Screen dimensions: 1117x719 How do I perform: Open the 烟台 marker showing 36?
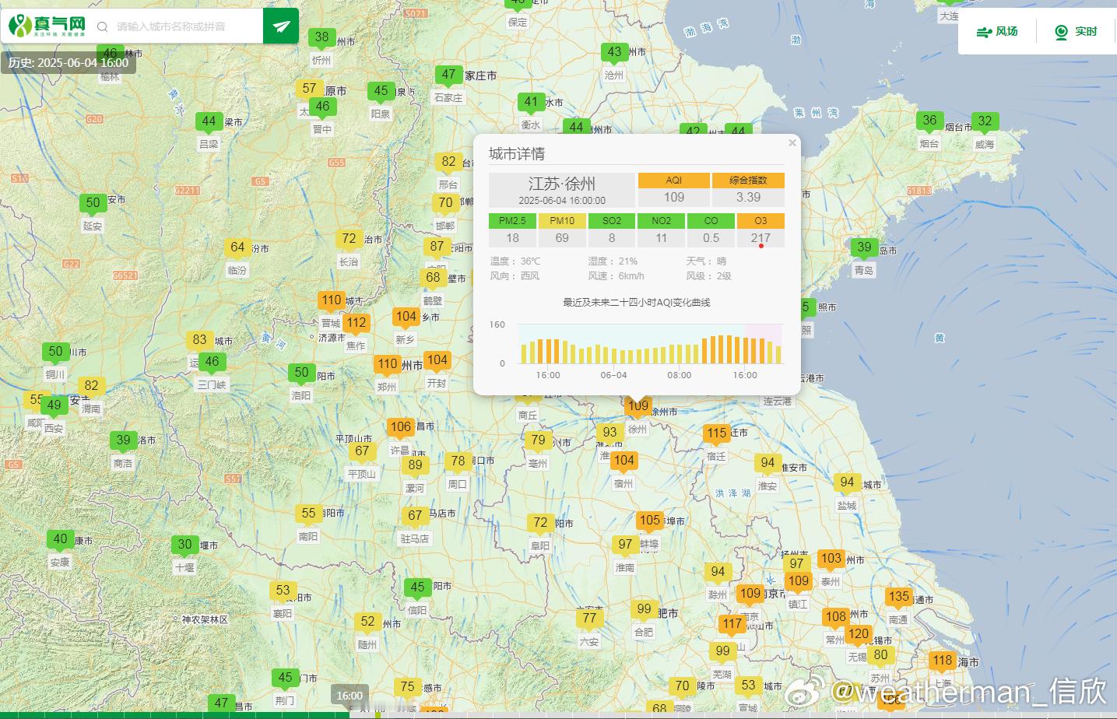tap(929, 121)
